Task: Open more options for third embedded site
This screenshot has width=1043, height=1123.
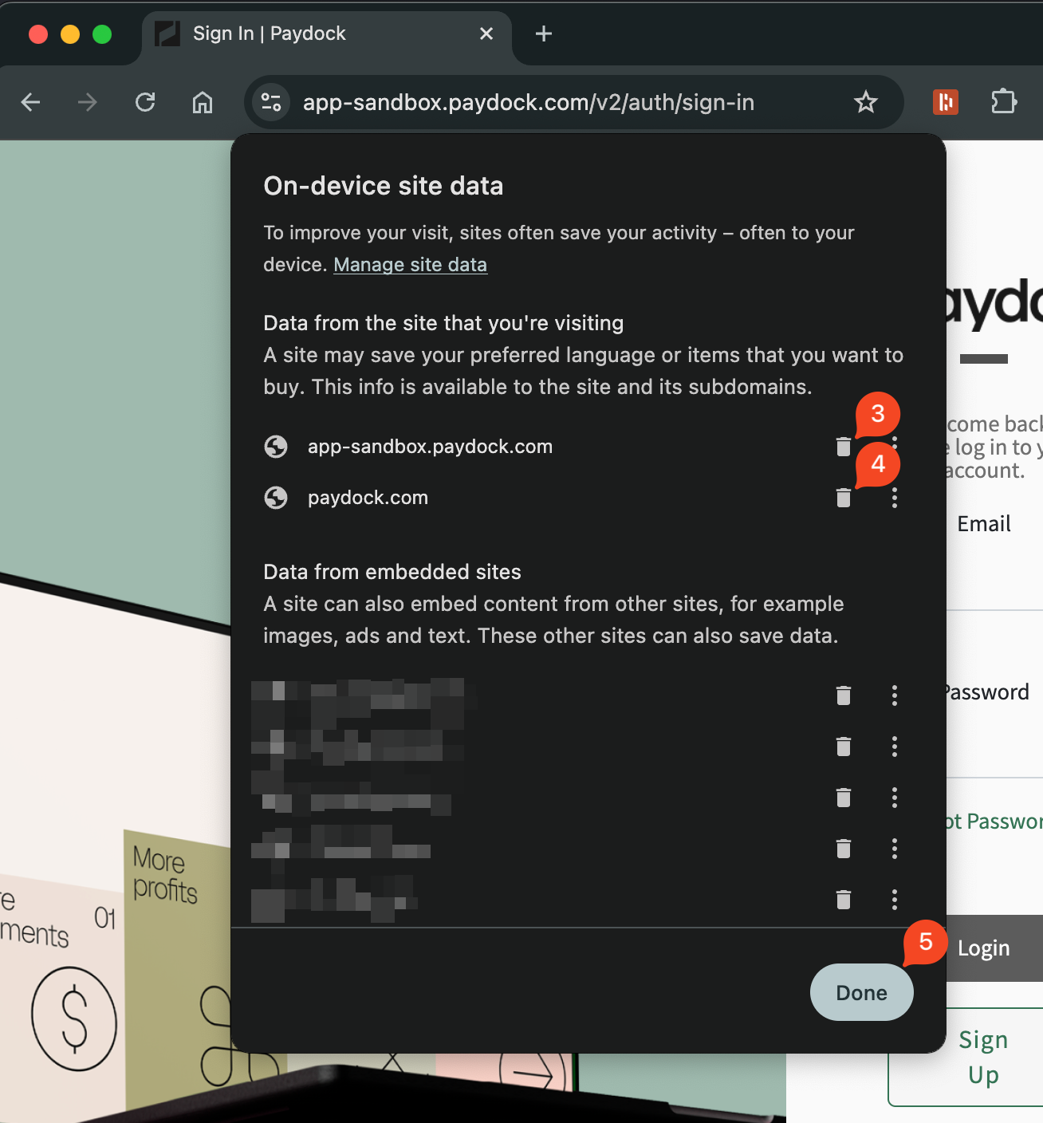Action: click(x=895, y=798)
